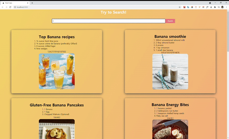
Task: Open the Extensions puzzle piece menu
Action: 215,7
